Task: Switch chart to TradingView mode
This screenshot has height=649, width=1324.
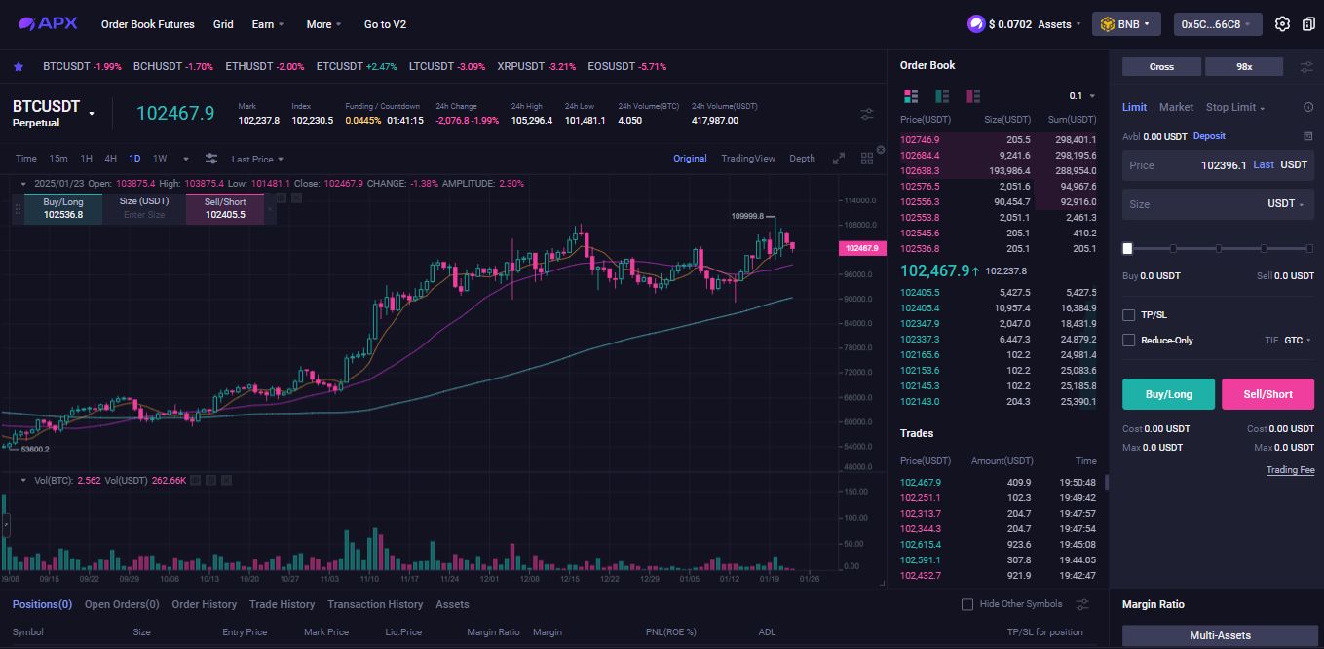Action: coord(747,158)
